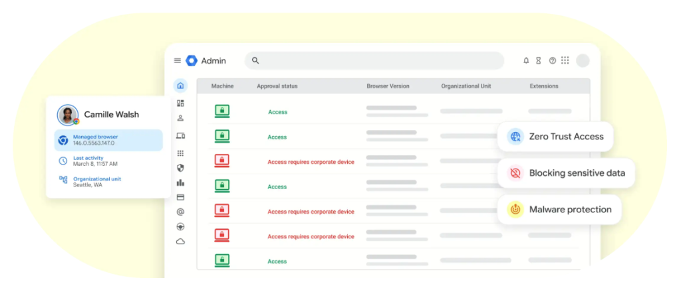Open the Apps grid icon in sidebar
The width and height of the screenshot is (681, 292).
[181, 153]
